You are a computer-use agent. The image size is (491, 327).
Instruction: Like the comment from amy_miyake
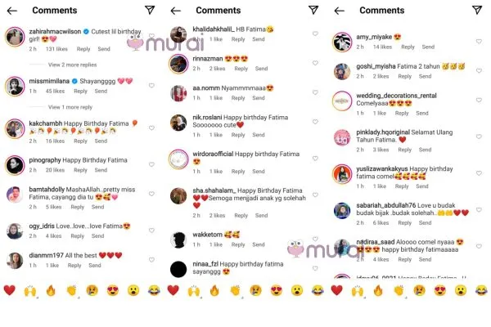tap(479, 42)
